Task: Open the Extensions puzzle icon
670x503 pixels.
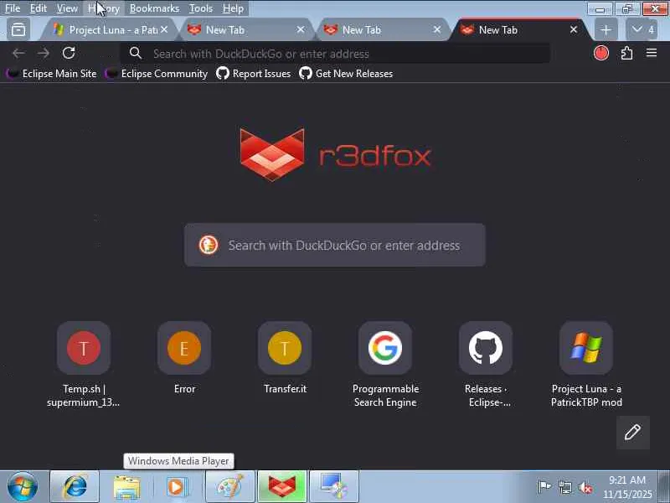Action: click(626, 53)
